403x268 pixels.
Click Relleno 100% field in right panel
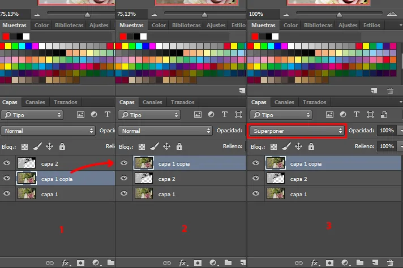387,146
